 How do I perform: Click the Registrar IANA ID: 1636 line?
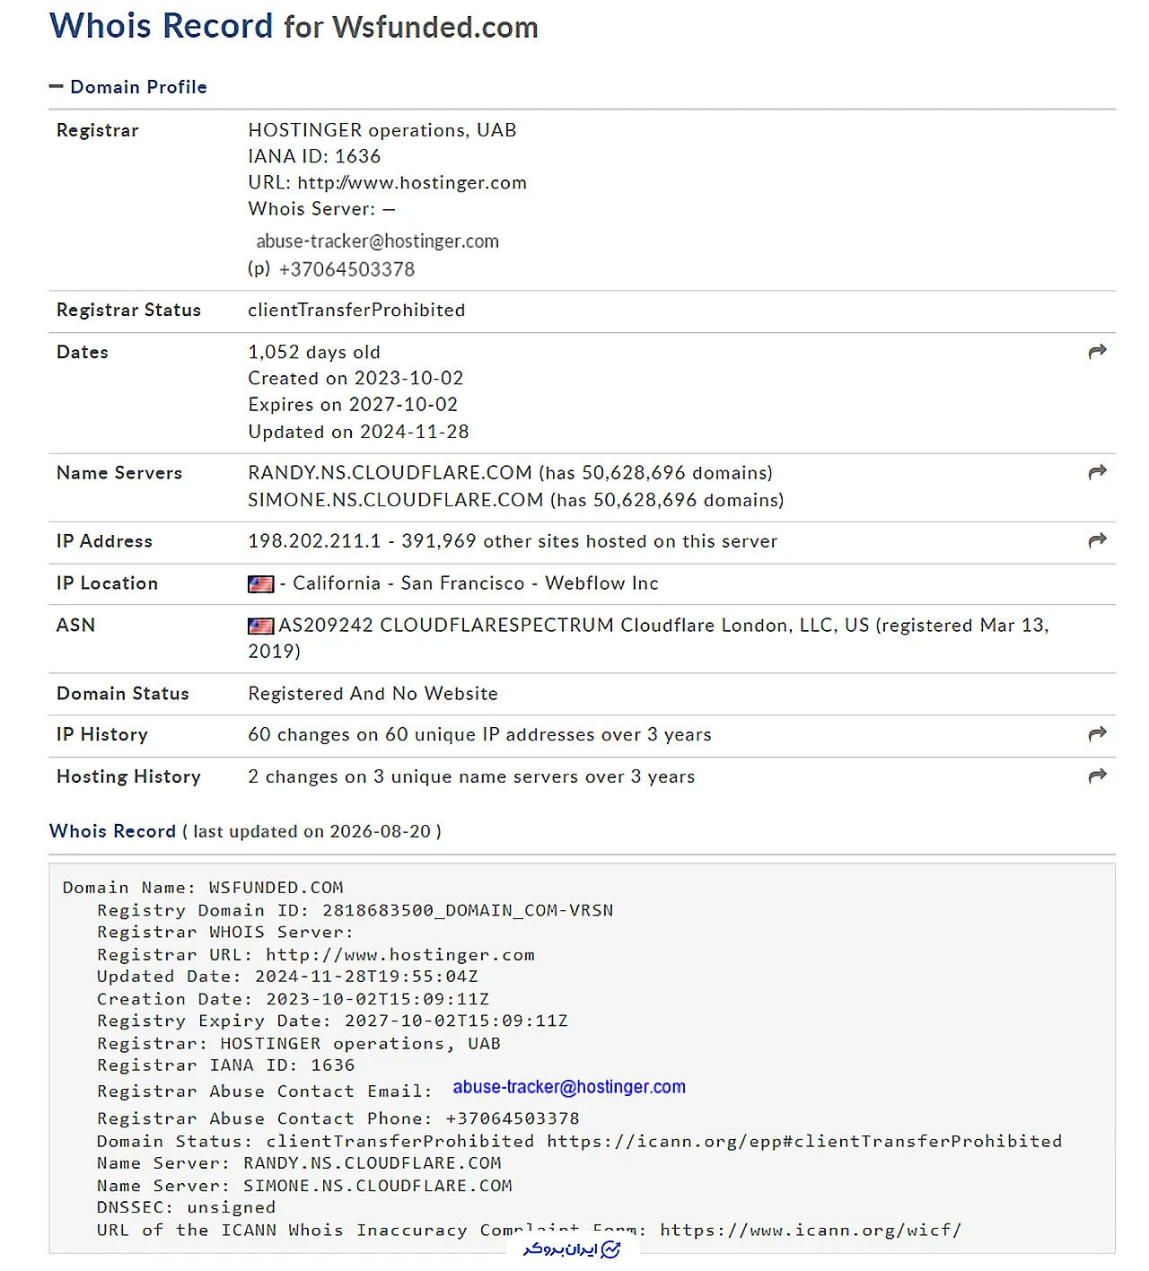pyautogui.click(x=226, y=1065)
